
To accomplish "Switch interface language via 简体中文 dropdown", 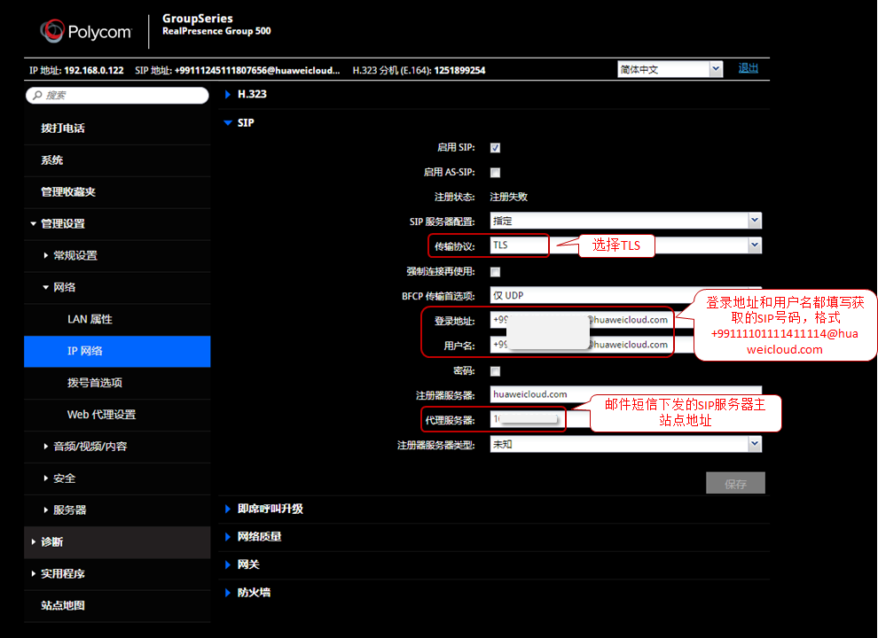I will pyautogui.click(x=714, y=68).
